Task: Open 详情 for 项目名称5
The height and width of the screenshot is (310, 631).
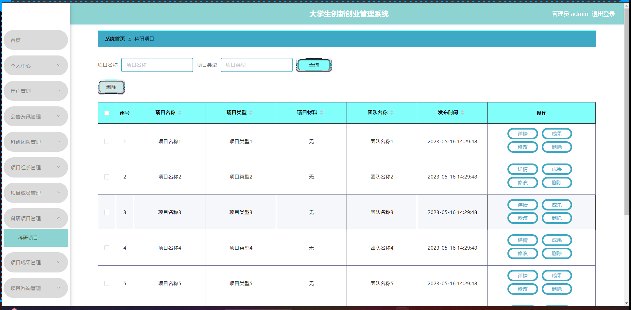Action: [x=522, y=276]
